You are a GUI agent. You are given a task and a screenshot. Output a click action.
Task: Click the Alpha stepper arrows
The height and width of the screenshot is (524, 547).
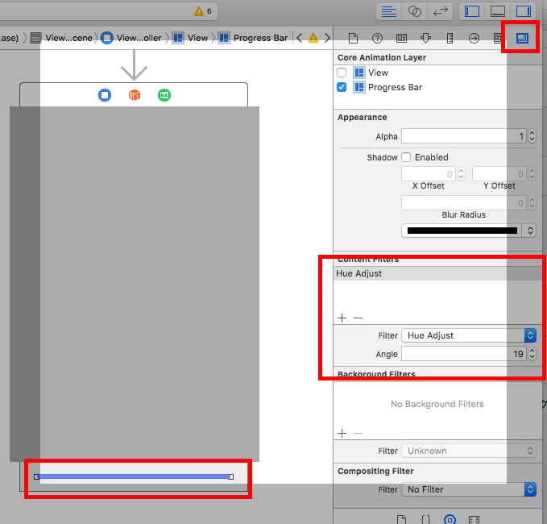coord(532,136)
